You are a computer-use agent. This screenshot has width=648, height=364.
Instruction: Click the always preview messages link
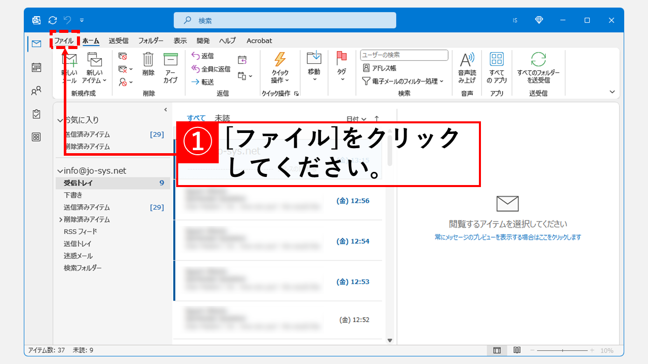click(x=508, y=237)
